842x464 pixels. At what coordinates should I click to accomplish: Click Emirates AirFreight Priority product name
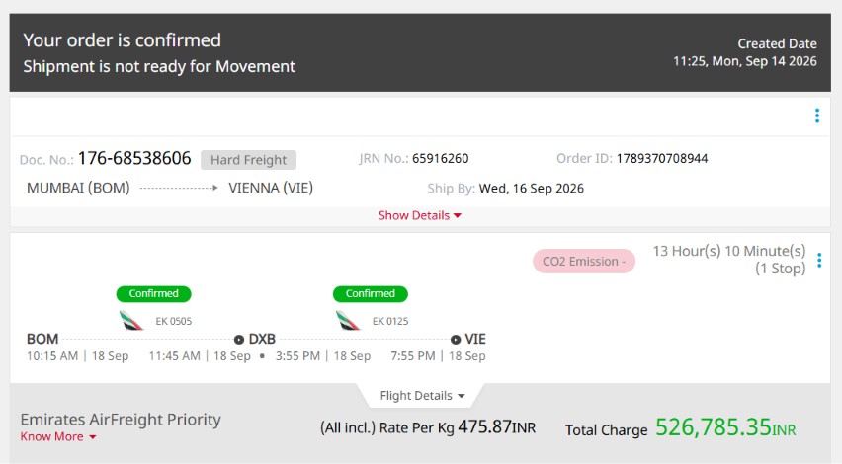[121, 420]
